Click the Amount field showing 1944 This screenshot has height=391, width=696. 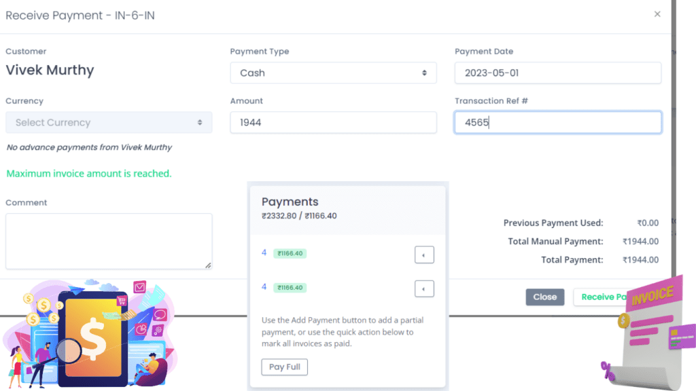click(x=333, y=122)
